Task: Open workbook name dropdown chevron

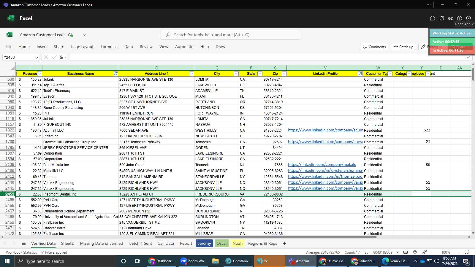Action: 84,35
